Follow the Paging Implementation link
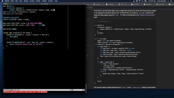Viewport: 174px width, 98px height. pos(147,15)
